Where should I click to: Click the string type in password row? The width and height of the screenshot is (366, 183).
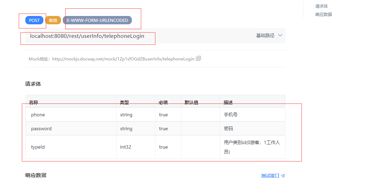[x=126, y=128]
